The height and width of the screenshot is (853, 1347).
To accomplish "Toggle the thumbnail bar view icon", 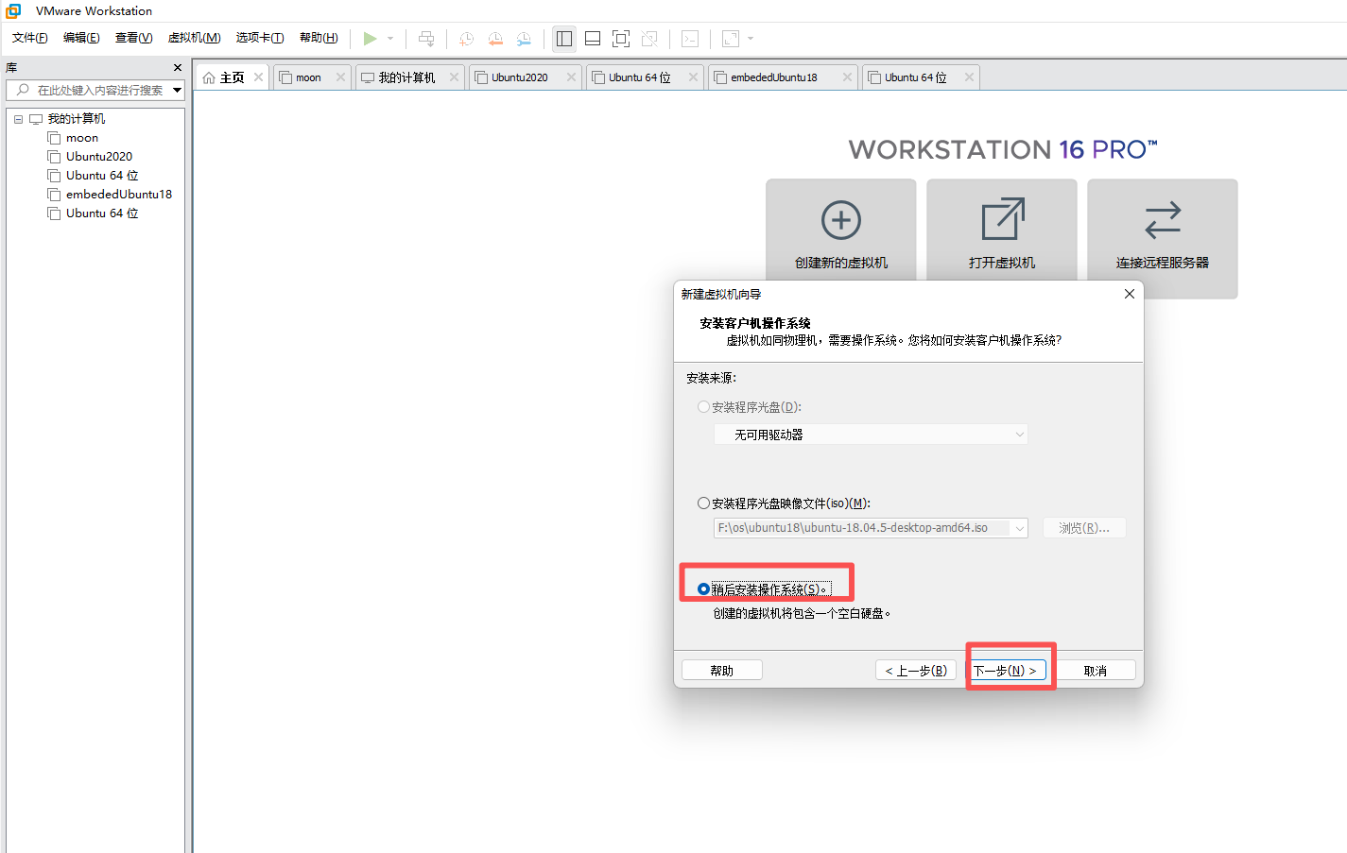I will (593, 39).
